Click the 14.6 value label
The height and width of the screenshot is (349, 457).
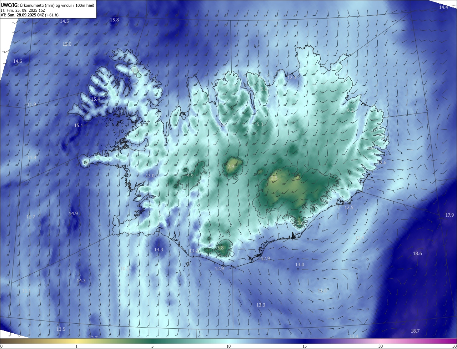tap(17, 61)
